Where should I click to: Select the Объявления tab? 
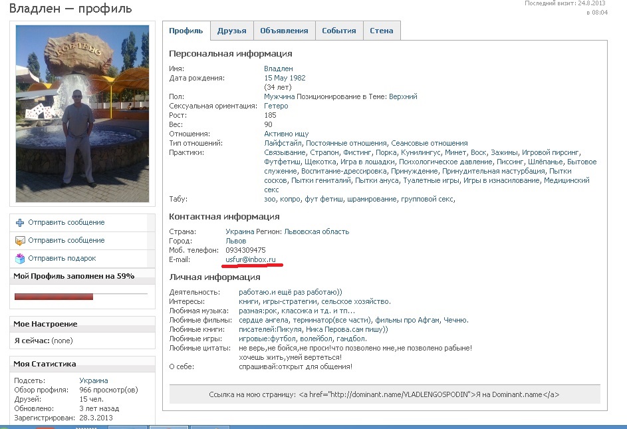click(x=284, y=31)
